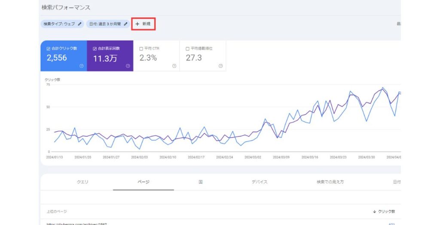Click help icon on 合計表示回数 card
Image resolution: width=440 pixels, height=225 pixels.
pos(128,66)
